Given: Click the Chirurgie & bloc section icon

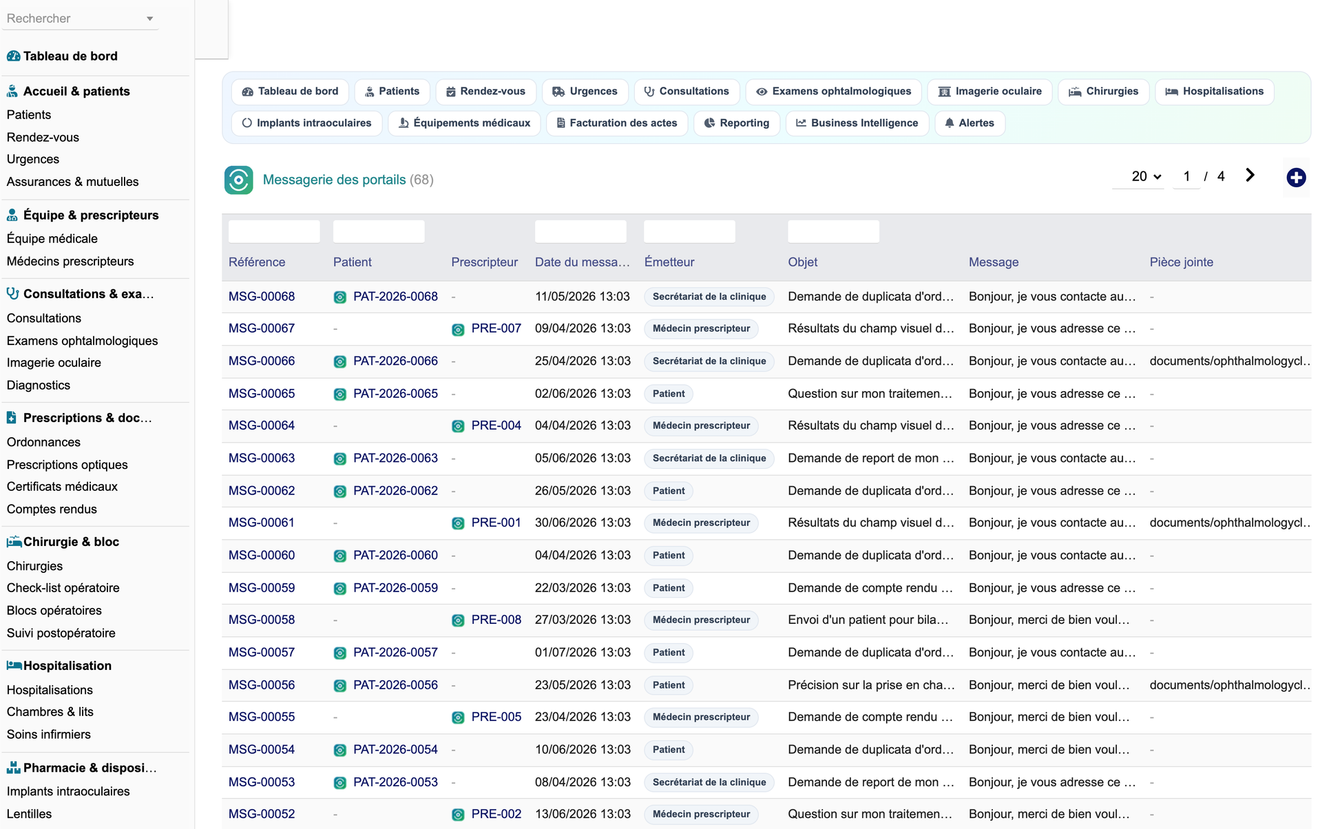Looking at the screenshot, I should coord(14,542).
